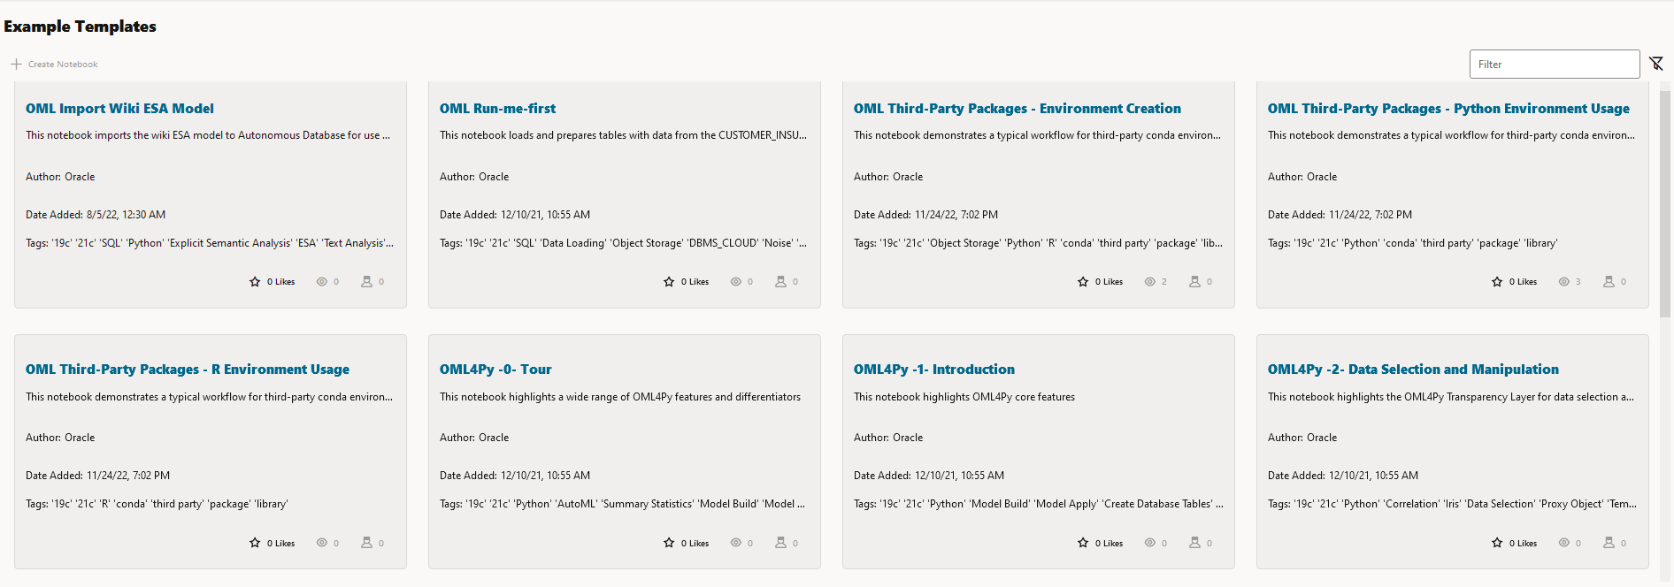1674x587 pixels.
Task: Star the OML4Py -1- Introduction card
Action: click(x=1083, y=543)
